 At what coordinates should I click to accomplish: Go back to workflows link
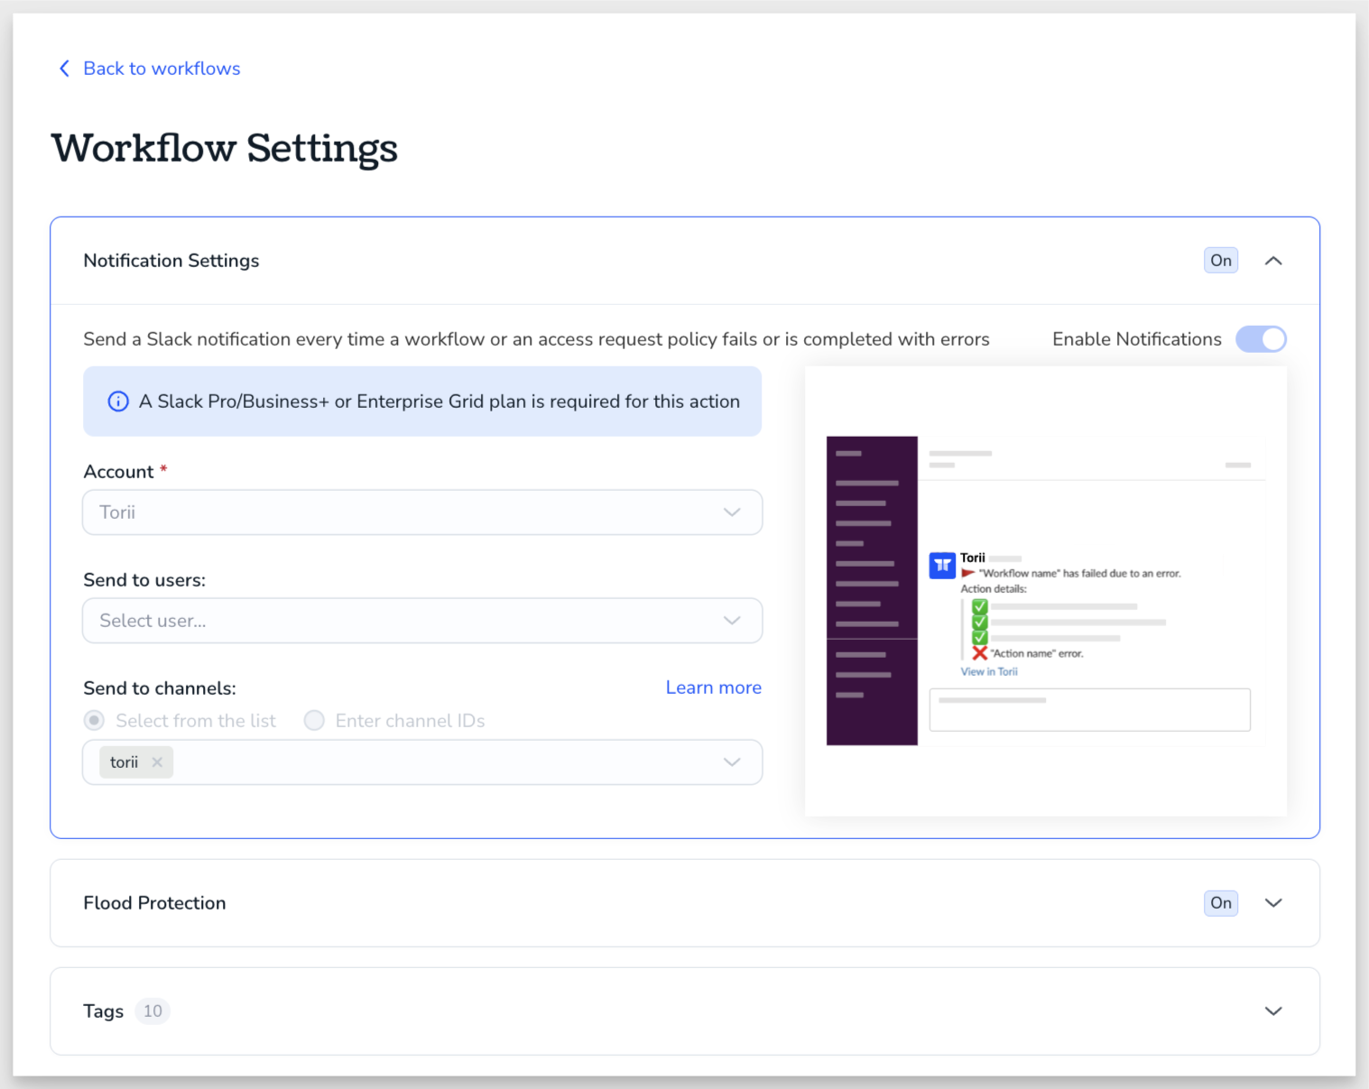click(x=162, y=69)
